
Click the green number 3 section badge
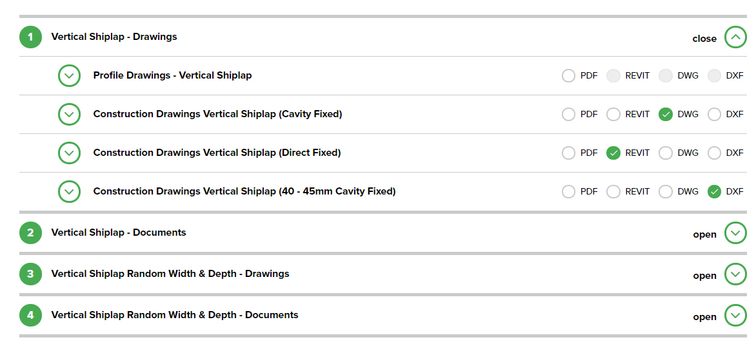click(30, 274)
